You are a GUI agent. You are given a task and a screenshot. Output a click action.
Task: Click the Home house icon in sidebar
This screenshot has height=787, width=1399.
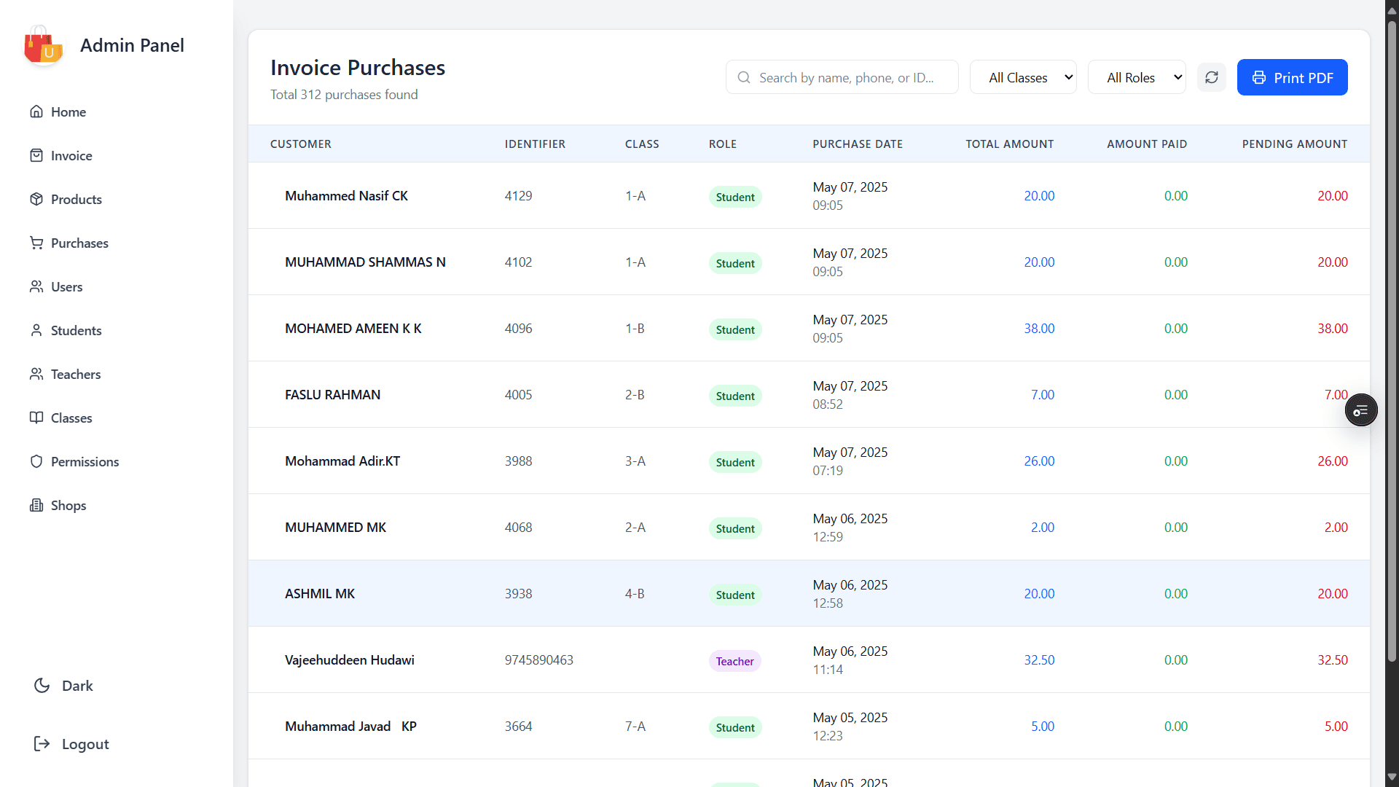pos(36,111)
